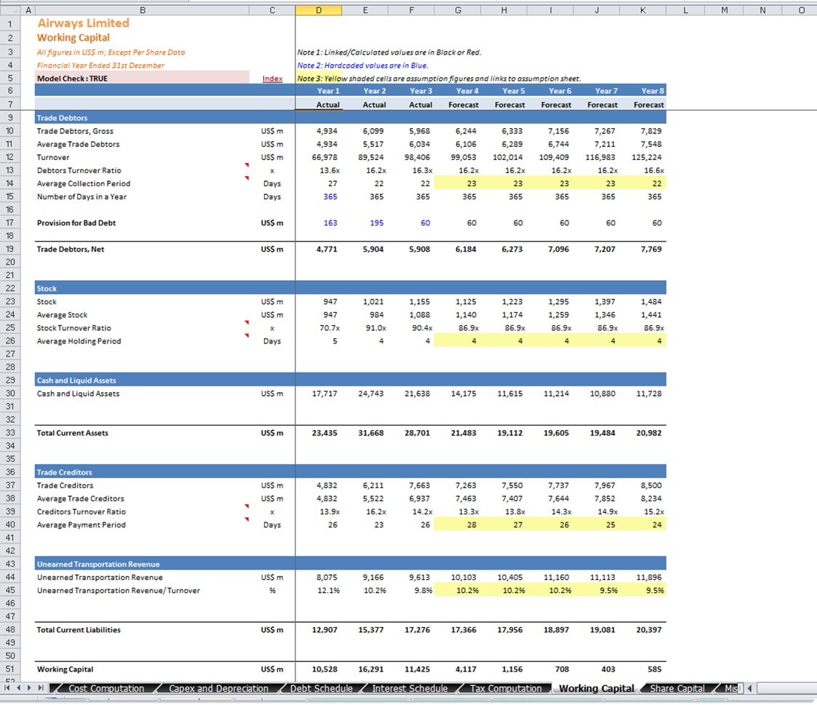Go to previous sheet tab navigation arrow
The image size is (817, 705).
click(18, 688)
